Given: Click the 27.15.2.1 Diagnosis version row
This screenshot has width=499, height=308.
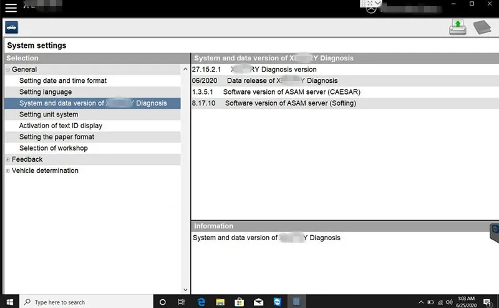Looking at the screenshot, I should [x=345, y=70].
